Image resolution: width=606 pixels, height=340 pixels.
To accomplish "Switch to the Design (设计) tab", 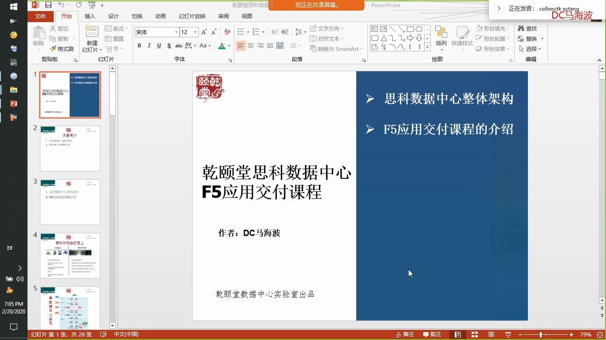I will (x=114, y=16).
